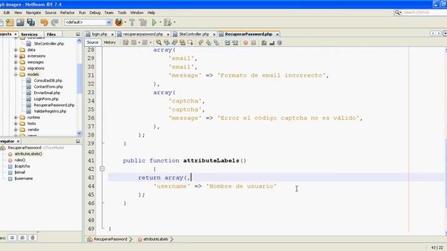Click the red Start Macro Recording icon
Image resolution: width=447 pixels, height=251 pixels.
coord(245,43)
